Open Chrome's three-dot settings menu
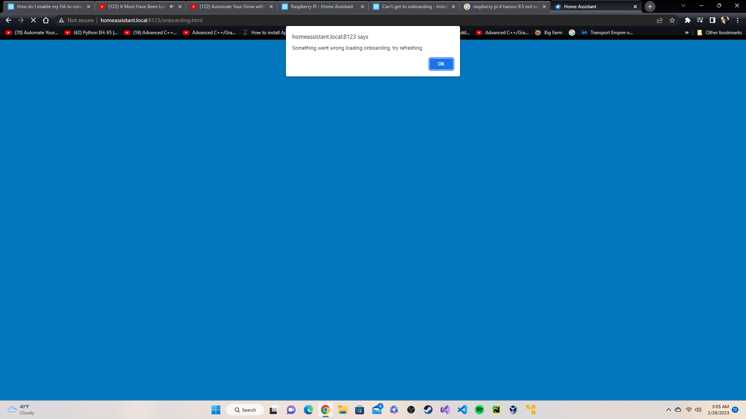The width and height of the screenshot is (746, 419). [x=737, y=20]
